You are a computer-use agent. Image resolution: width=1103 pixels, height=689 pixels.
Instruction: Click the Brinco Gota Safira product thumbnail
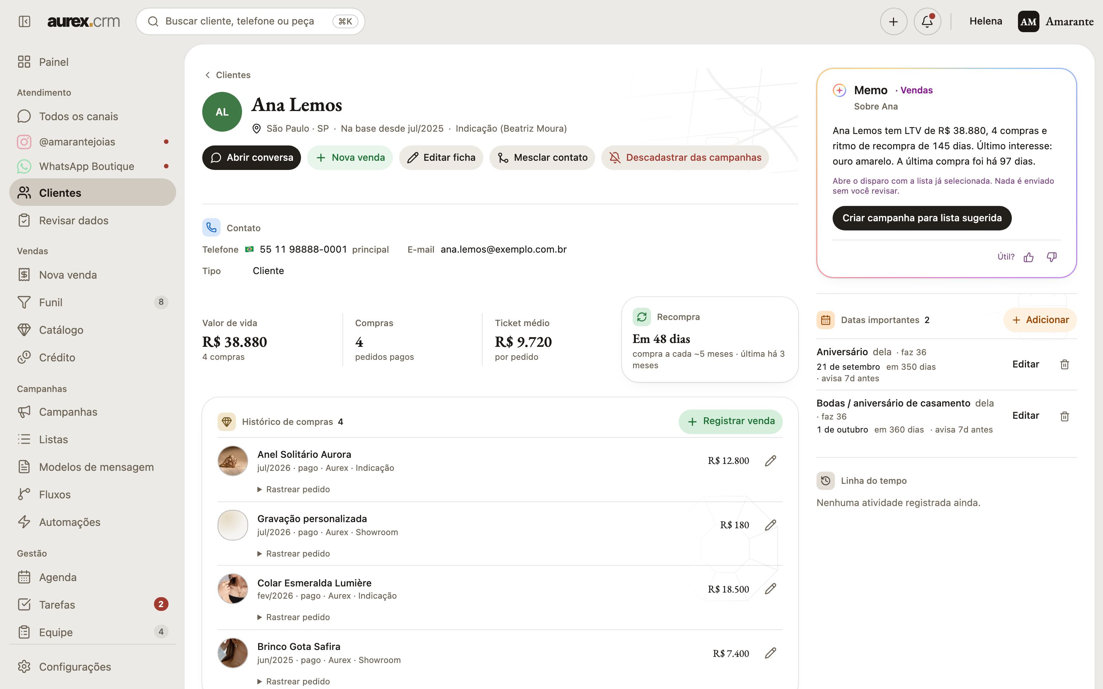pyautogui.click(x=233, y=653)
